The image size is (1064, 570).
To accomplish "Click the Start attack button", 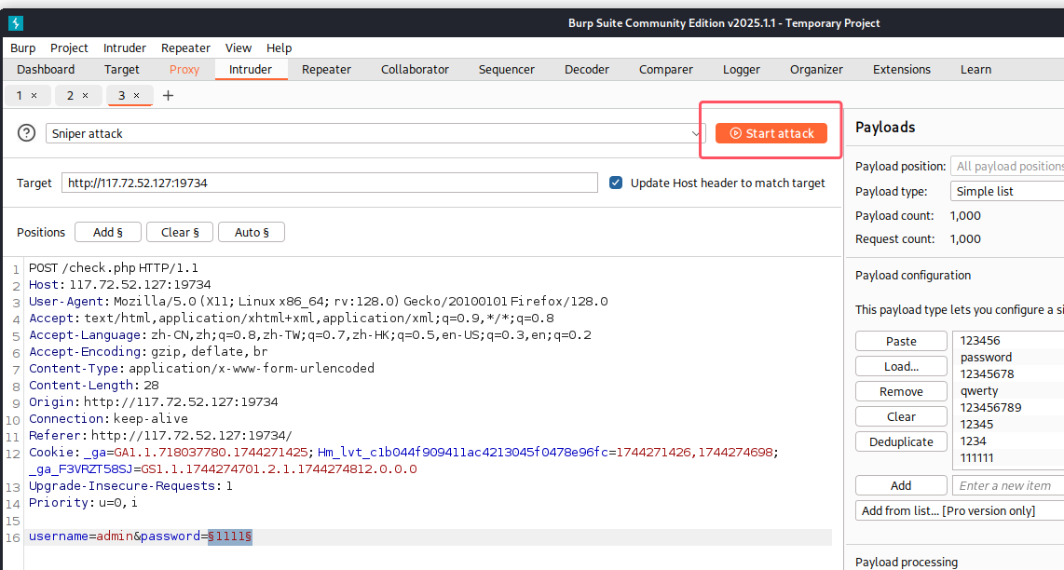I will click(771, 133).
